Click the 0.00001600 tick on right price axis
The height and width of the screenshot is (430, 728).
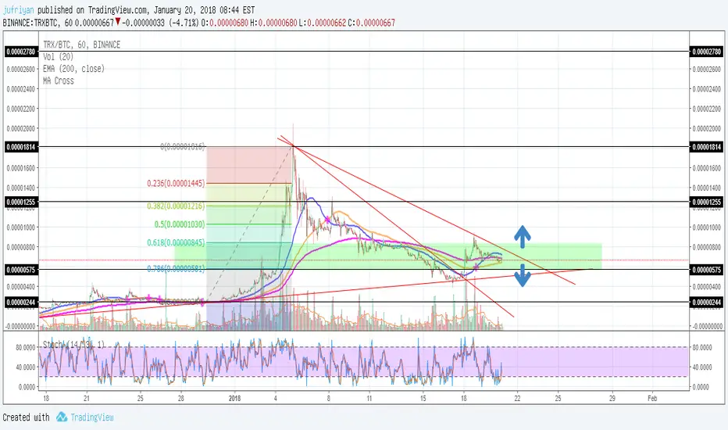click(x=707, y=168)
